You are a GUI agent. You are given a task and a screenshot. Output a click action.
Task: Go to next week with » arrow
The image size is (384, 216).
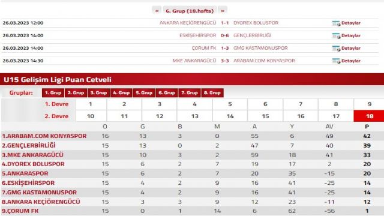click(223, 11)
